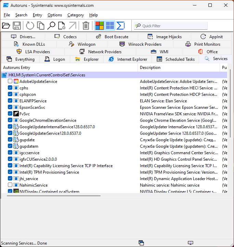Select the igfxCUIService2.0.0.0 entry
This screenshot has width=234, height=247.
[x=38, y=159]
